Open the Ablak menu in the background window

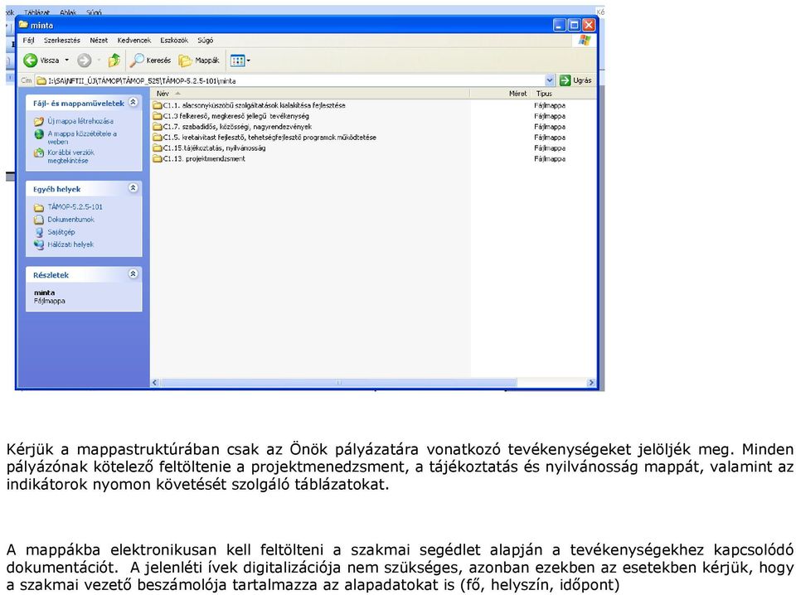tap(68, 12)
